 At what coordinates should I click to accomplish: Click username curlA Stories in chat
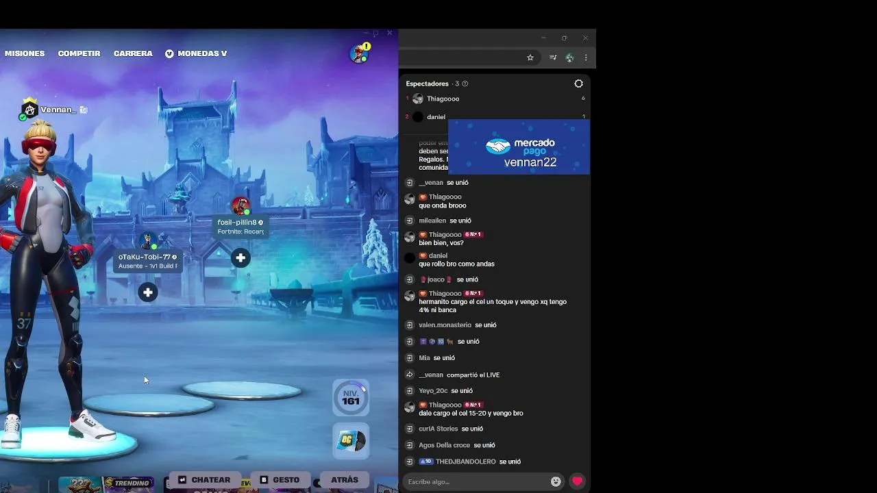(438, 429)
